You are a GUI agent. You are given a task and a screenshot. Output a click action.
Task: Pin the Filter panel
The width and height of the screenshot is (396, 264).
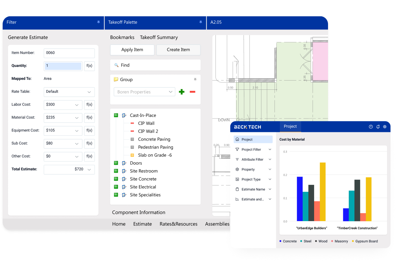click(x=98, y=22)
